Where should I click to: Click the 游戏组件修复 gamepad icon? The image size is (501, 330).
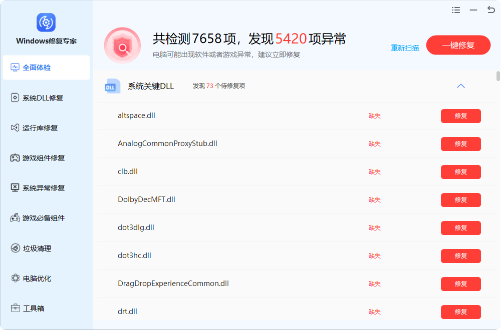(x=15, y=158)
